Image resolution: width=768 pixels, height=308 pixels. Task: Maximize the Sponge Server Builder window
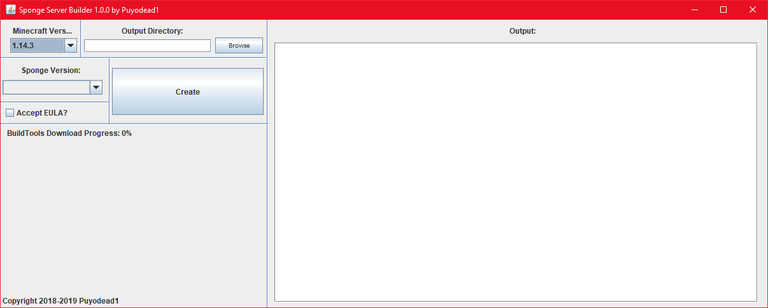[723, 10]
